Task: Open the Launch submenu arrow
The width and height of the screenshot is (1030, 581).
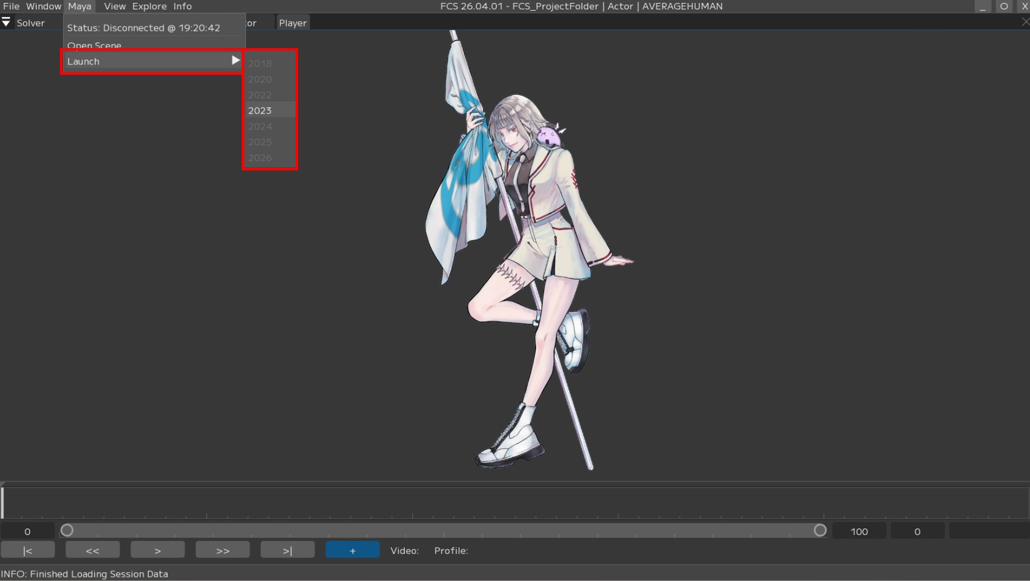Action: pyautogui.click(x=236, y=60)
